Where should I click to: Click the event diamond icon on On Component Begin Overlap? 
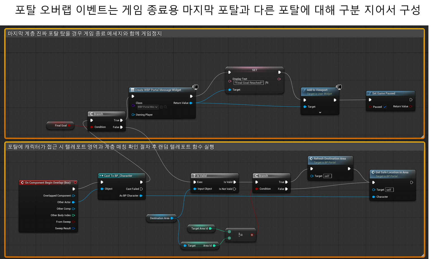click(x=22, y=182)
